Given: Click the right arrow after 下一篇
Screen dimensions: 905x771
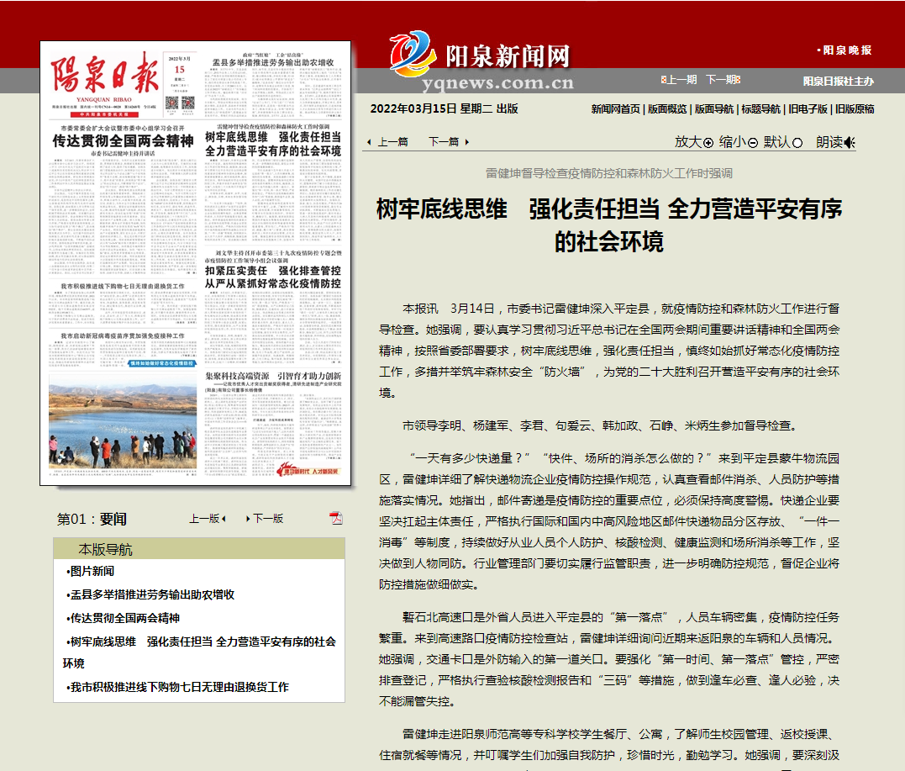Looking at the screenshot, I should click(467, 142).
